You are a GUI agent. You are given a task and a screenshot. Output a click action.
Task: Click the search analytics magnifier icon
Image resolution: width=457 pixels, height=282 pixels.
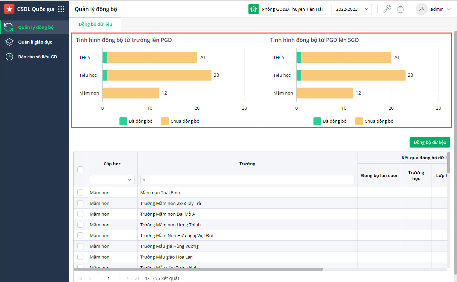point(387,9)
